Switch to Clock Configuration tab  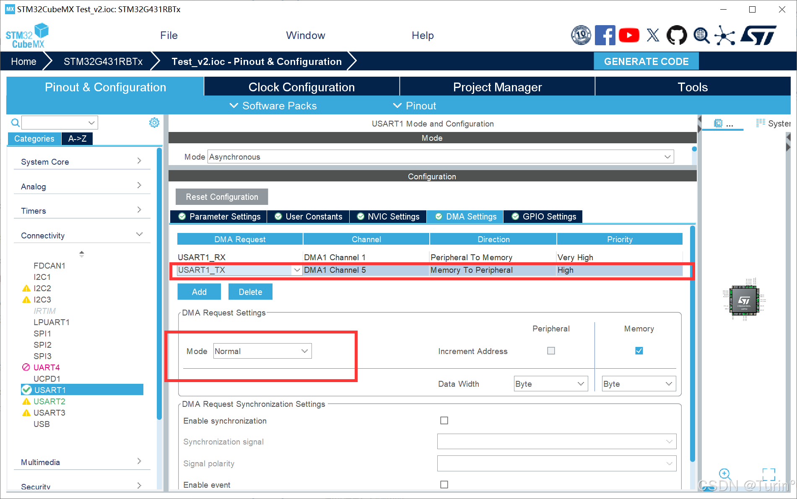(302, 87)
